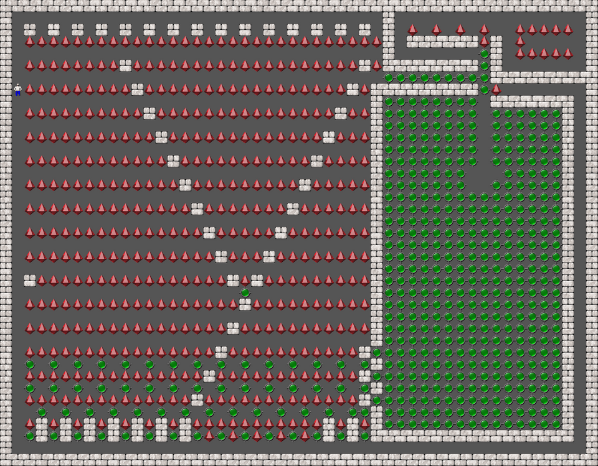The image size is (598, 466).
Task: Click the bottom-left corner green goal
Action: point(30,436)
